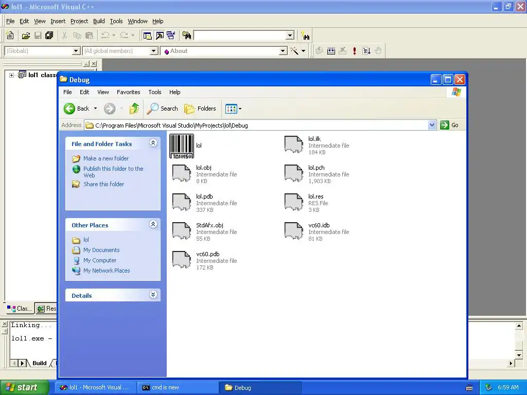Click the Open file icon in Visual C++ toolbar
Viewport: 527px width, 395px height.
pyautogui.click(x=26, y=35)
